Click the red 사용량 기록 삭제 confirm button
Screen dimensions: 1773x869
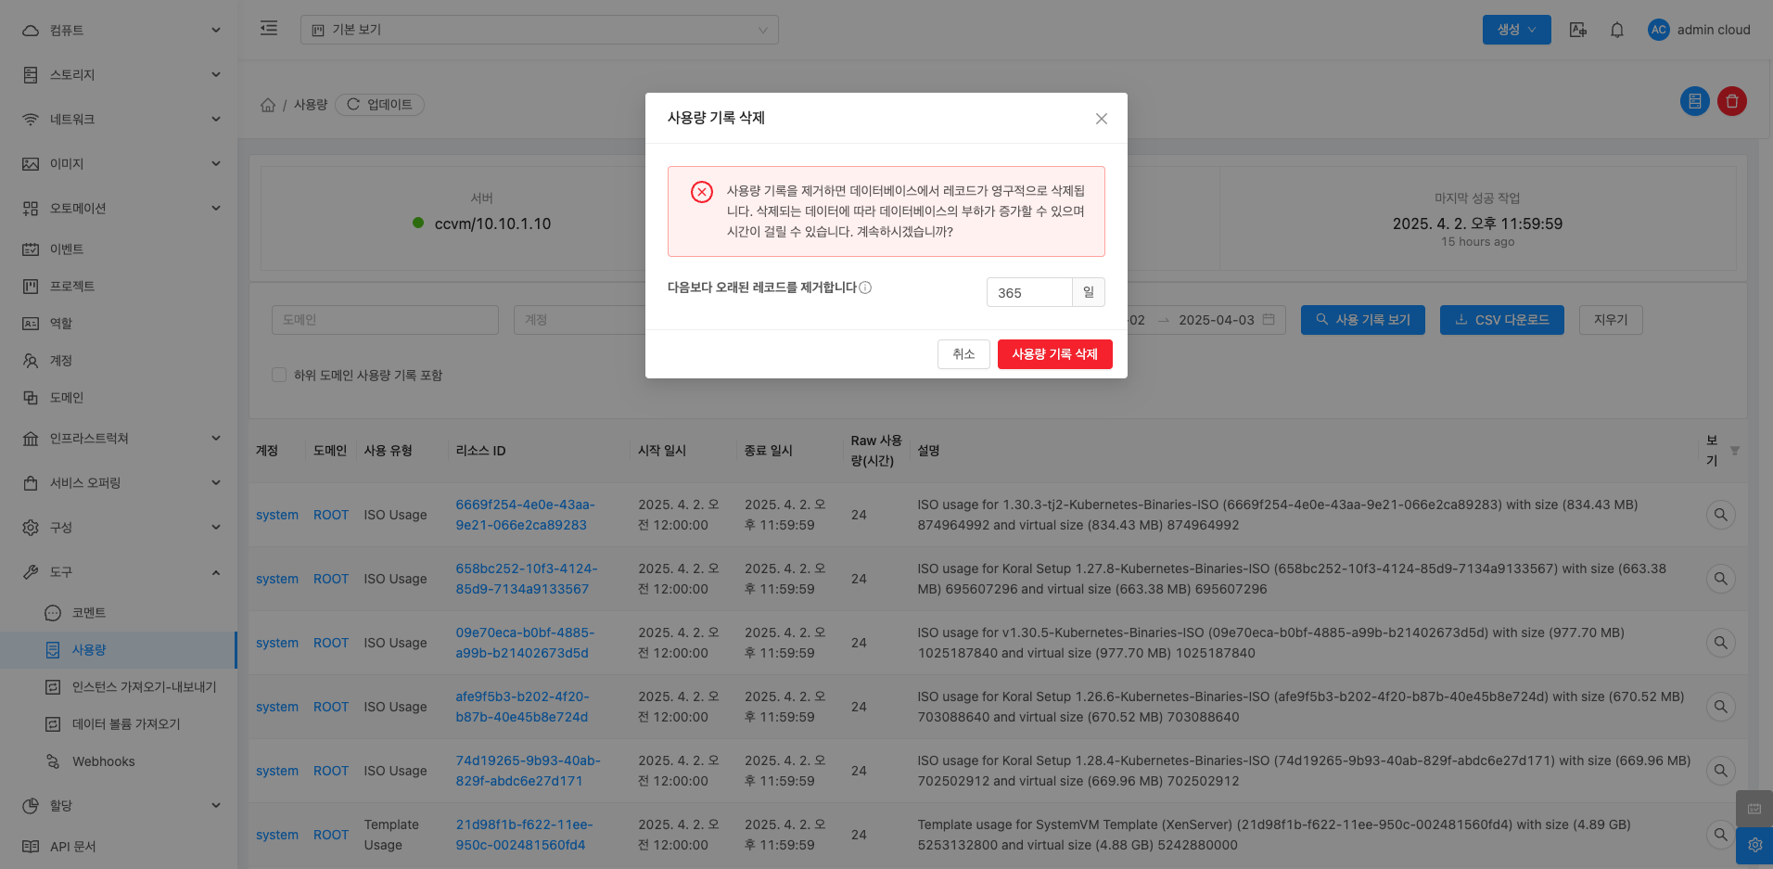pyautogui.click(x=1054, y=354)
